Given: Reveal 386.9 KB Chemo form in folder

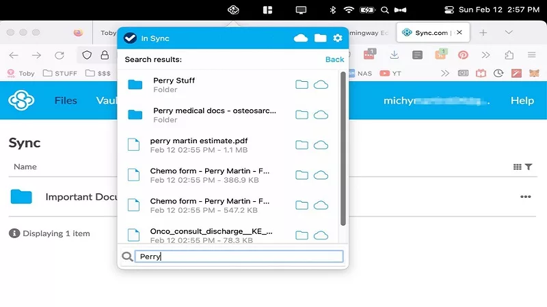Looking at the screenshot, I should 302,175.
